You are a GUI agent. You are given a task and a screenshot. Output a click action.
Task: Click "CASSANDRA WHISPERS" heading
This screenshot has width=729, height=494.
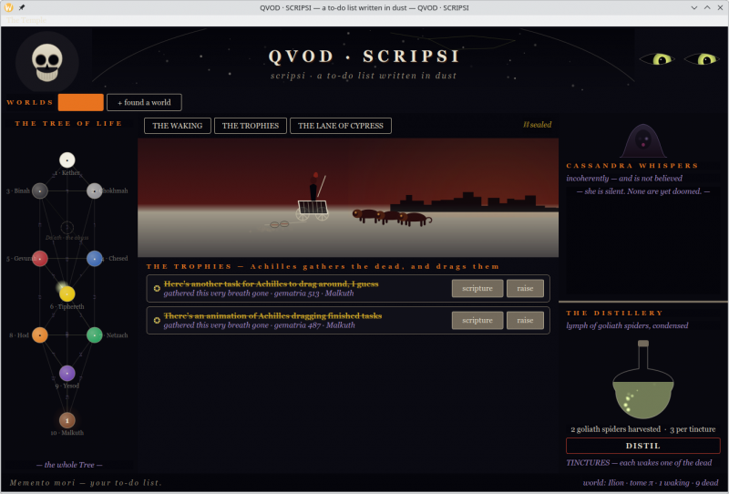point(632,166)
